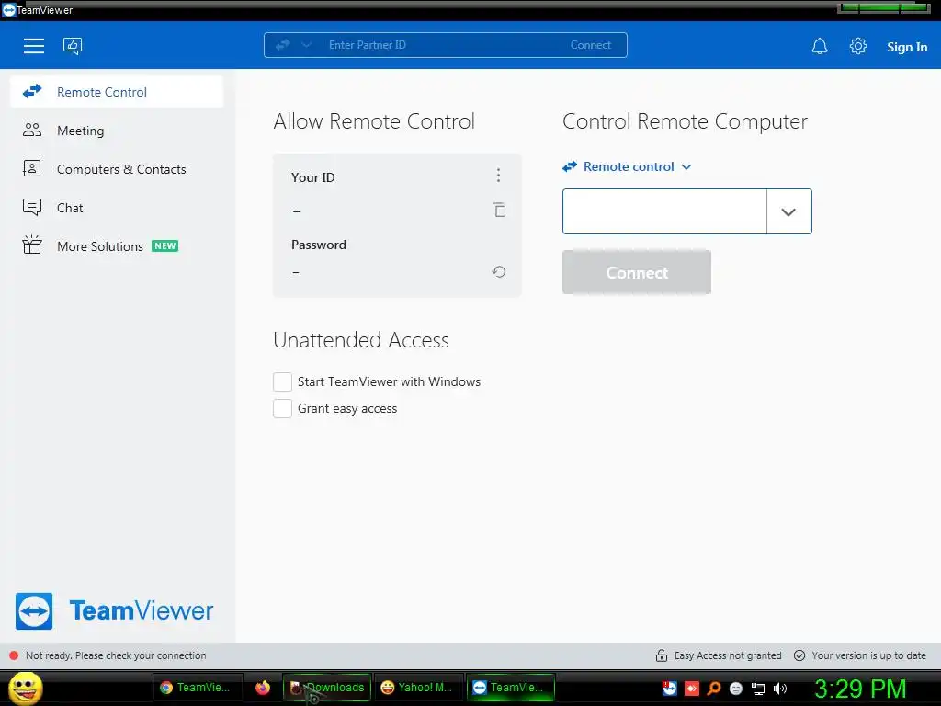Click Your version is up to date

click(868, 655)
